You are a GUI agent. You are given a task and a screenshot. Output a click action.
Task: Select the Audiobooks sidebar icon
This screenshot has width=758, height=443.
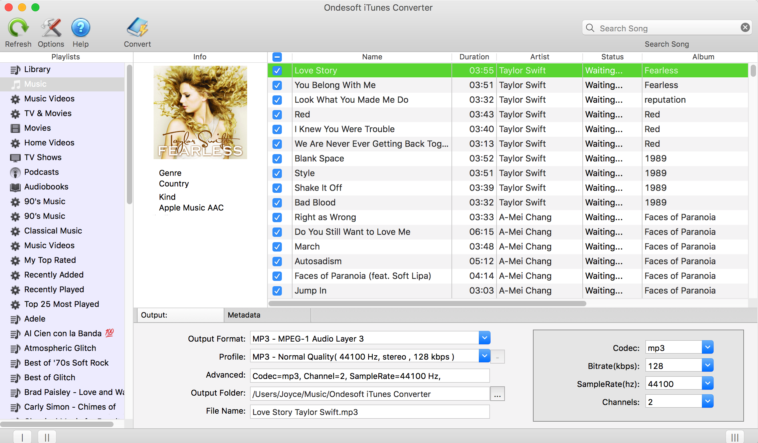(14, 187)
